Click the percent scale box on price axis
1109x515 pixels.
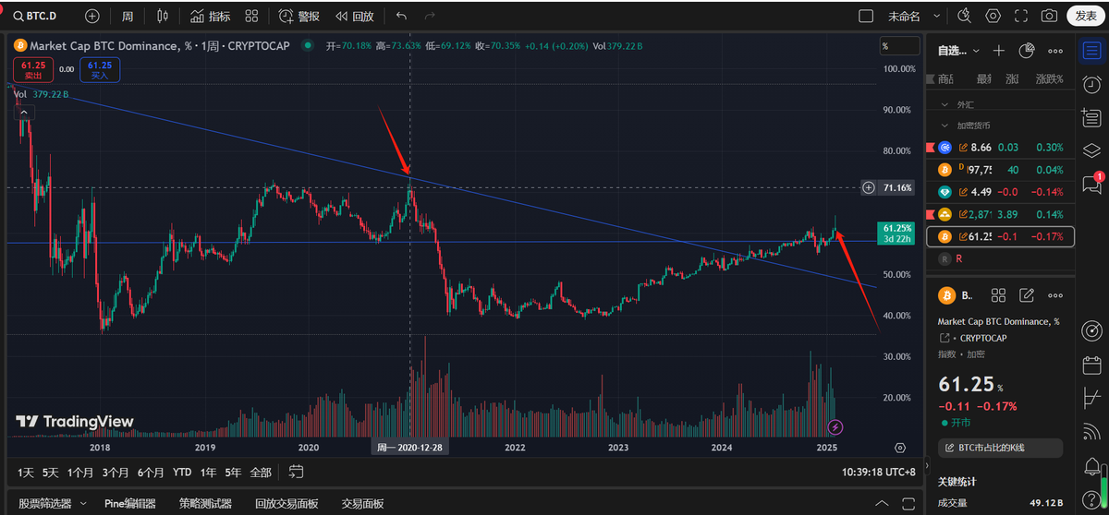pos(899,45)
